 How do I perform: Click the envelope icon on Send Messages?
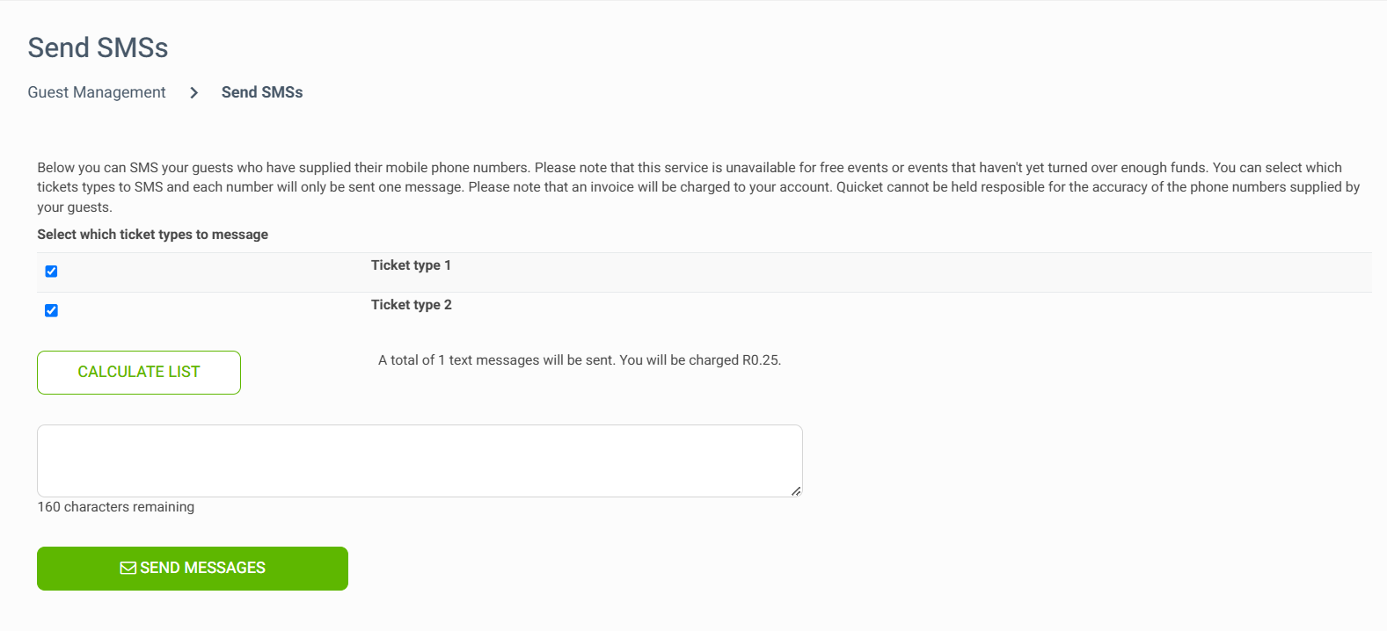(x=128, y=569)
